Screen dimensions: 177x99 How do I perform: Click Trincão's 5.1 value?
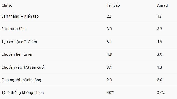pos(109,42)
